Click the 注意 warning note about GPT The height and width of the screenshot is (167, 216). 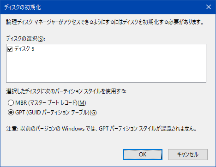coord(102,129)
